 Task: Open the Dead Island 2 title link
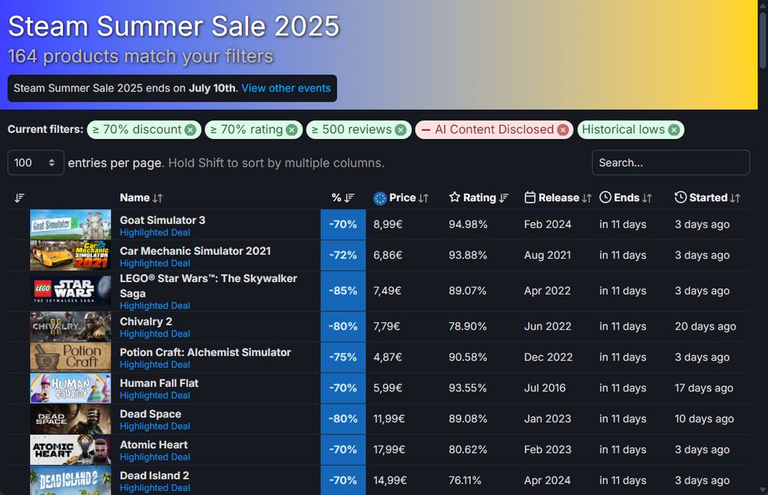[154, 476]
